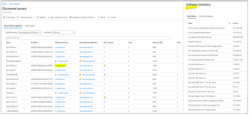The image size is (249, 115).
Task: Click 21 Applications for CustomerAE24Feb
Action: 60,111
